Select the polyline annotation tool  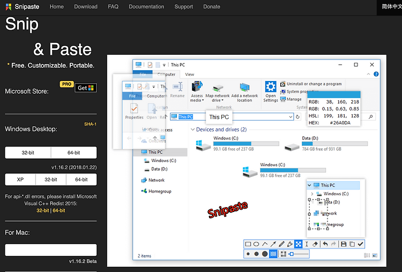[x=265, y=244]
